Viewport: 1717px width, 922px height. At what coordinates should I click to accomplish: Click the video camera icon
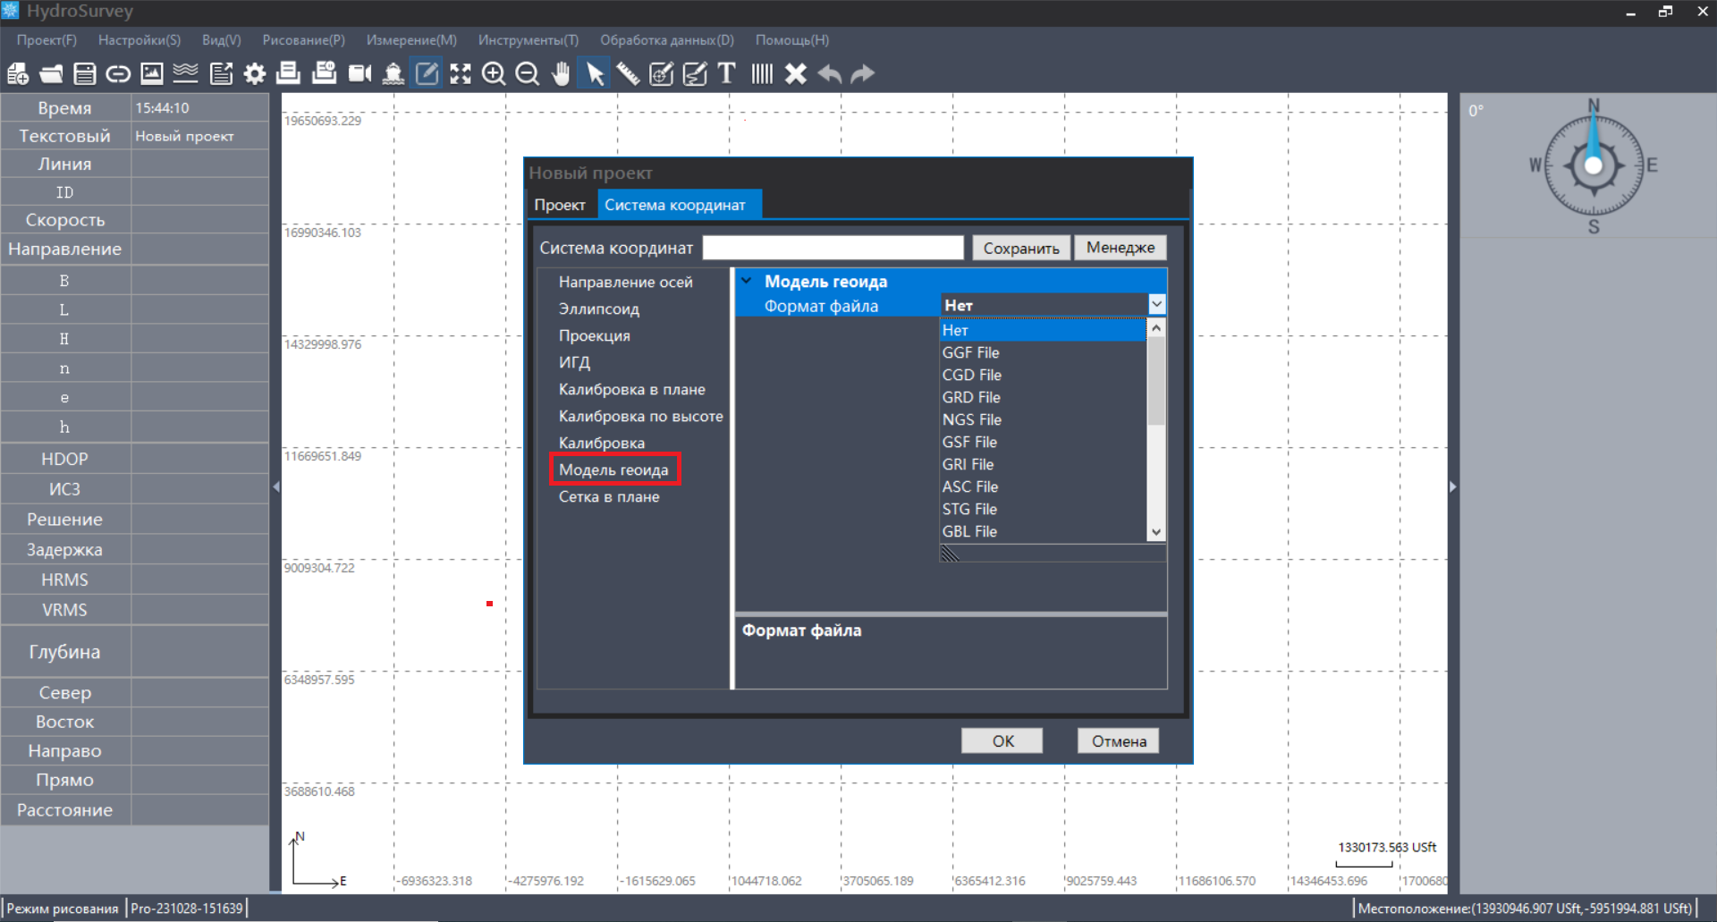coord(359,73)
